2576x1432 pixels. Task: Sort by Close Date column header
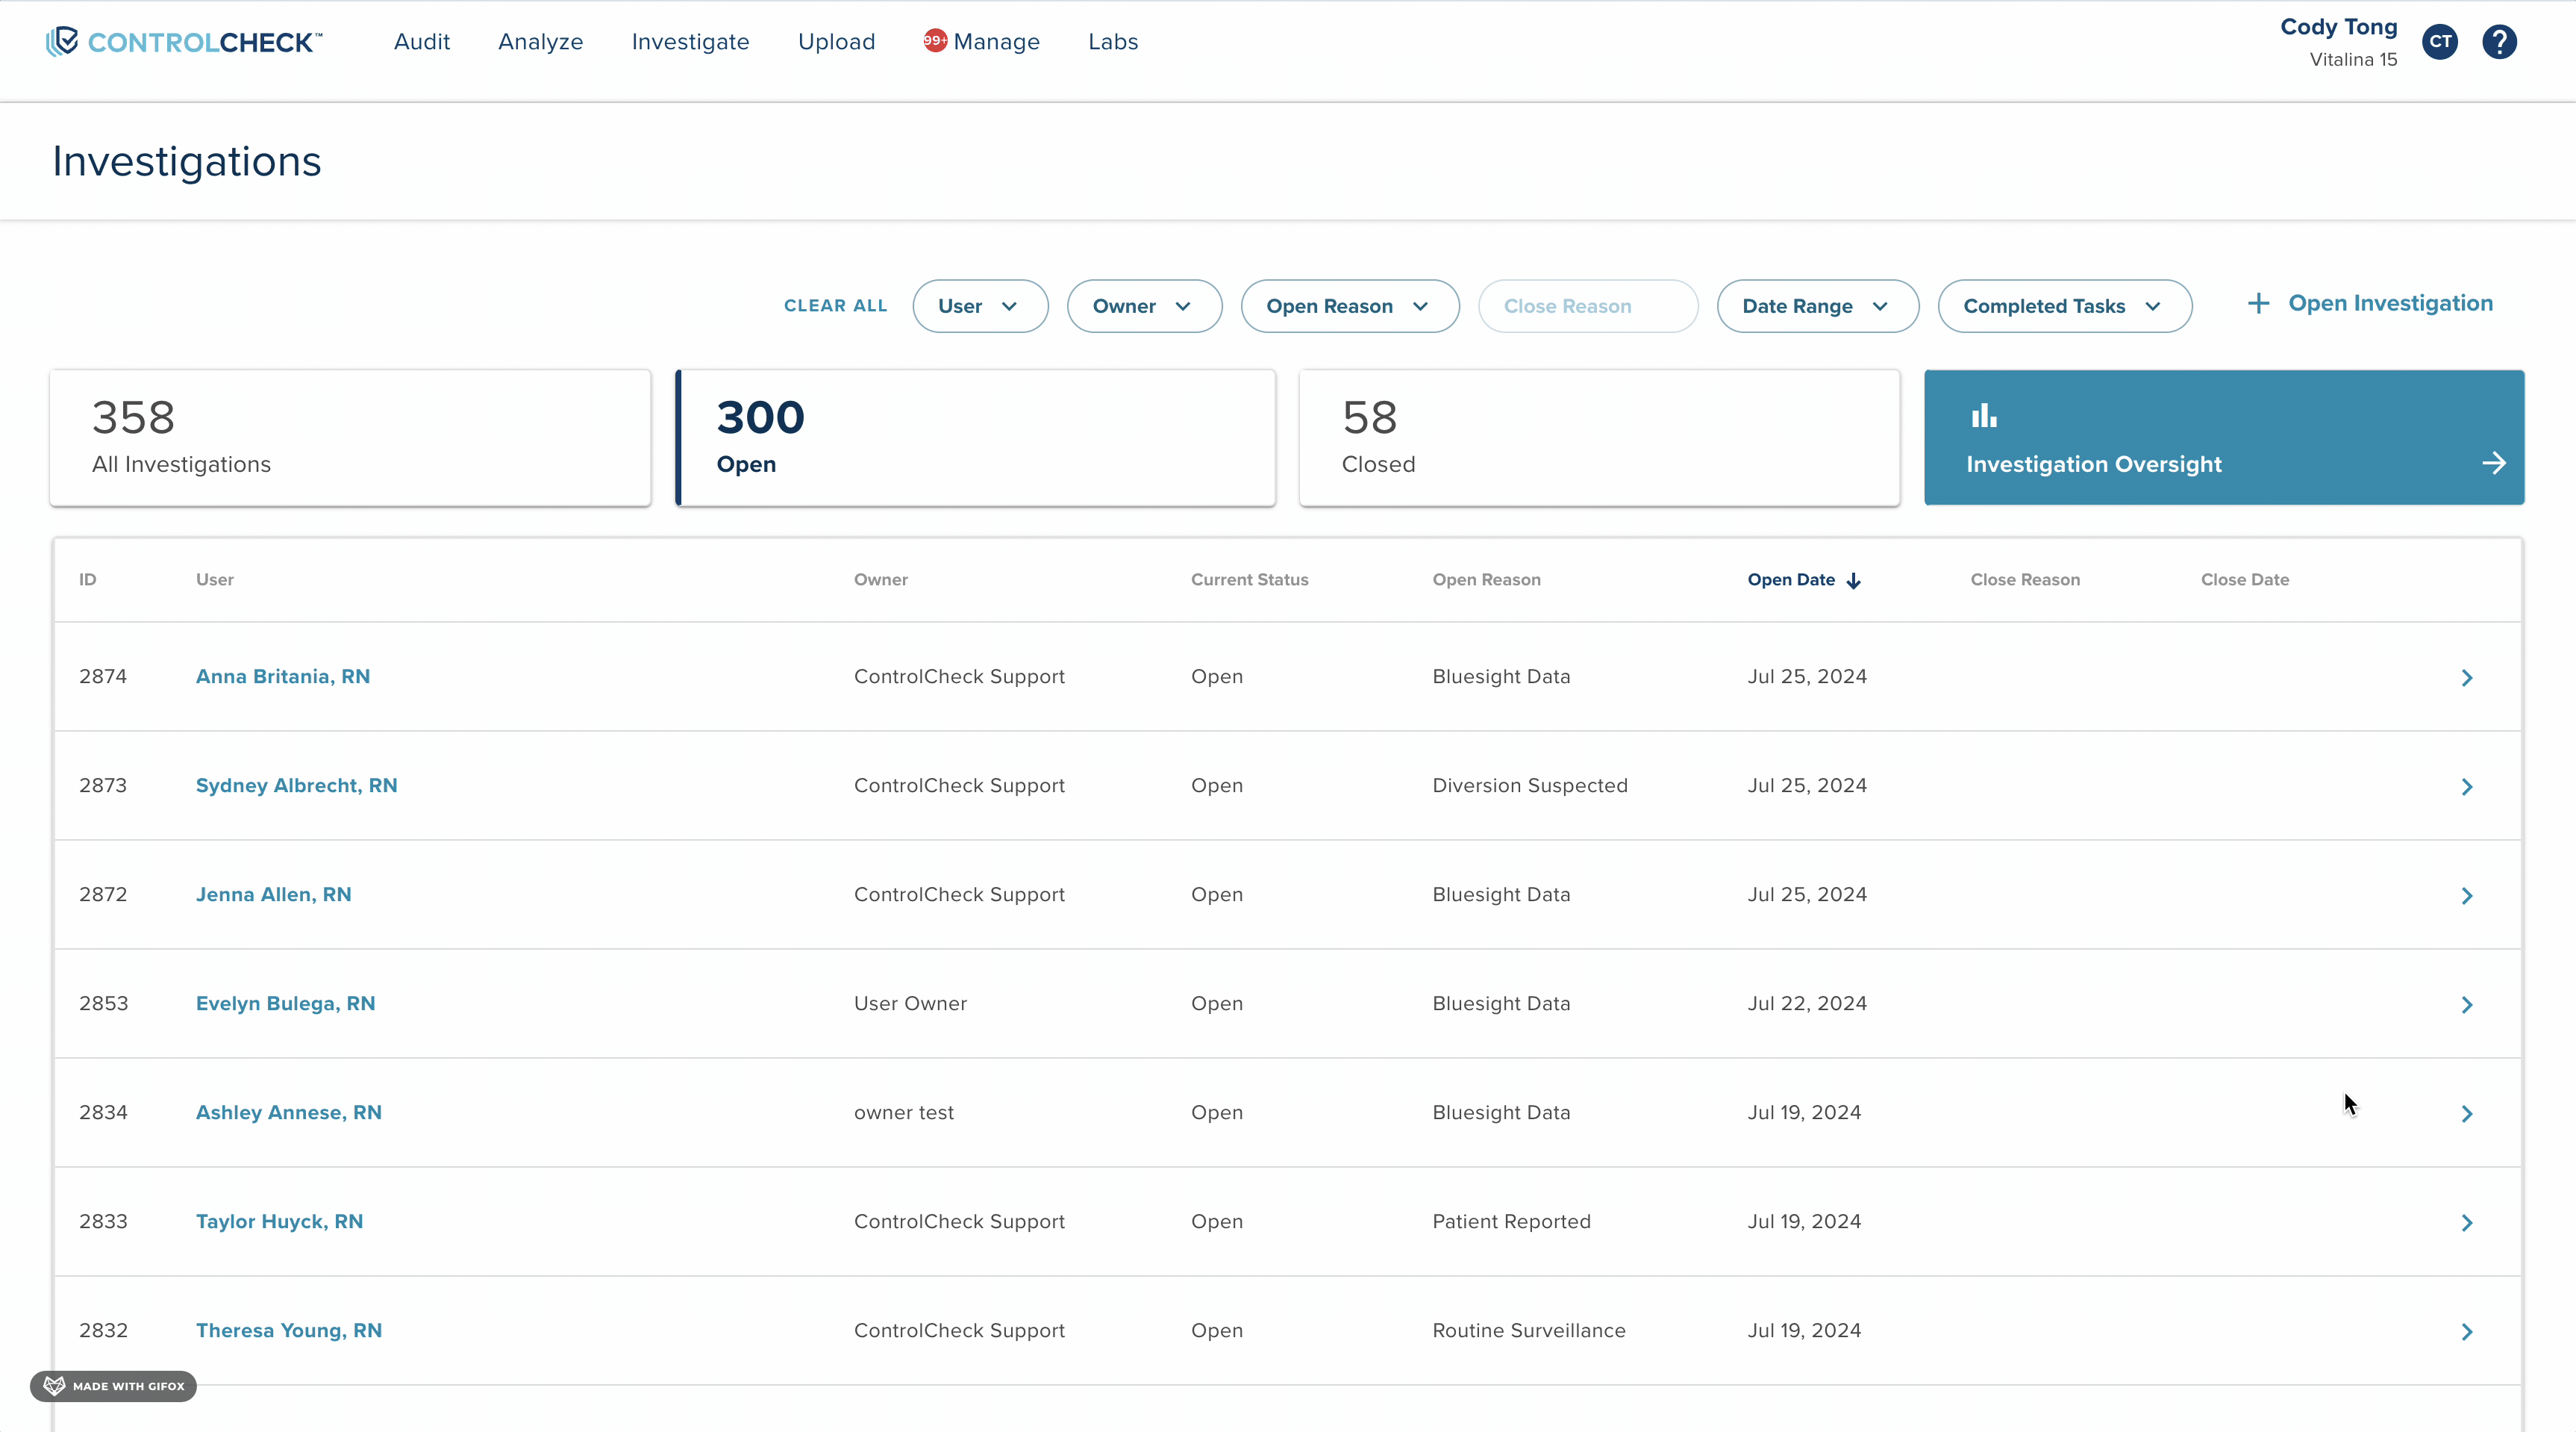click(x=2244, y=579)
